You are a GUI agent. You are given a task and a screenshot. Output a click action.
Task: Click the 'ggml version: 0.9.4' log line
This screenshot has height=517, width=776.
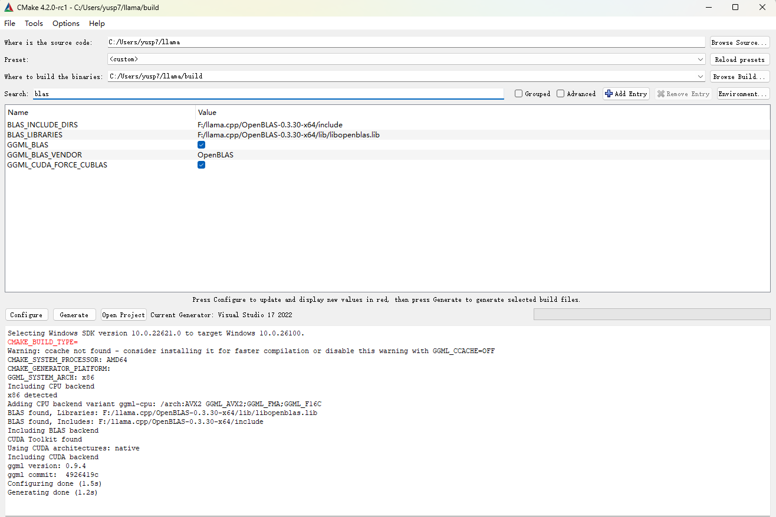click(x=47, y=466)
